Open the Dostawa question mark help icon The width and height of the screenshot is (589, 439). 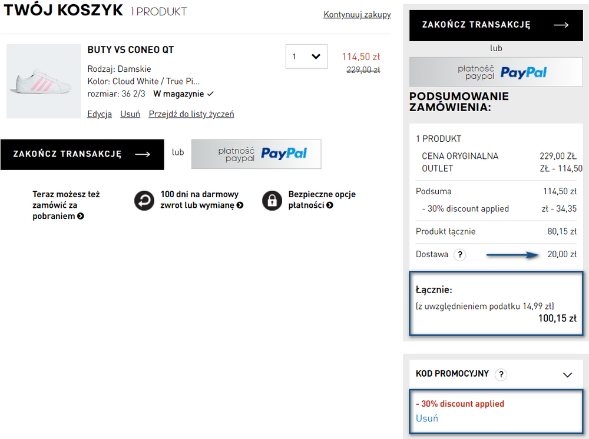(x=460, y=255)
